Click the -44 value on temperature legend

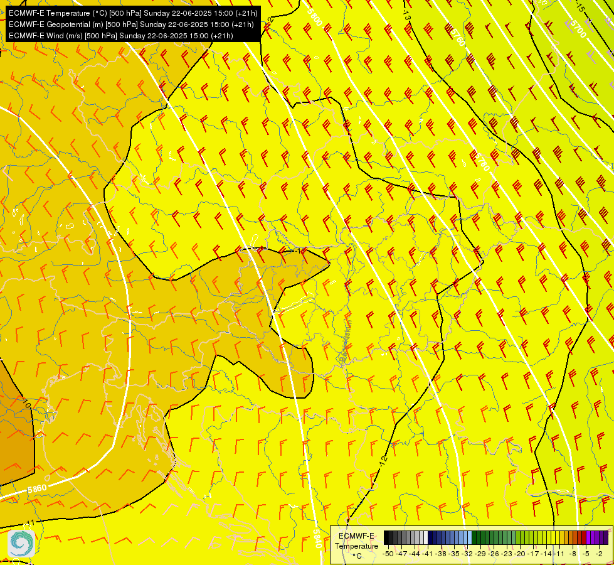coord(415,554)
